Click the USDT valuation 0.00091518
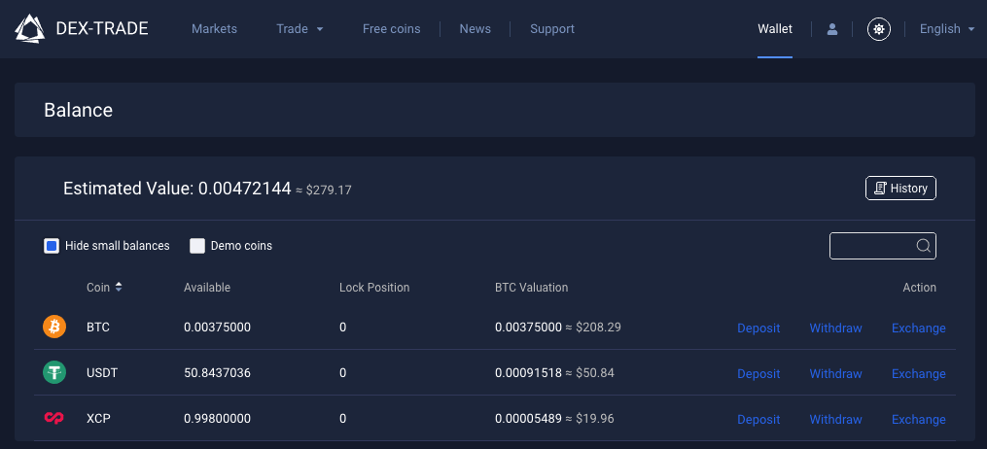 point(528,373)
